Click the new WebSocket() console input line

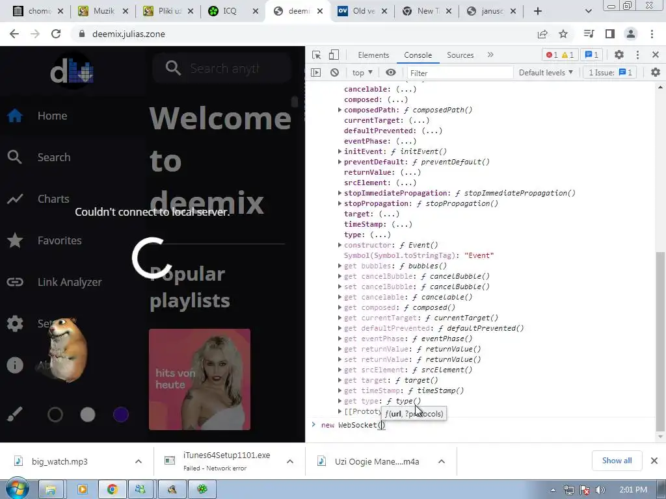[x=480, y=425]
